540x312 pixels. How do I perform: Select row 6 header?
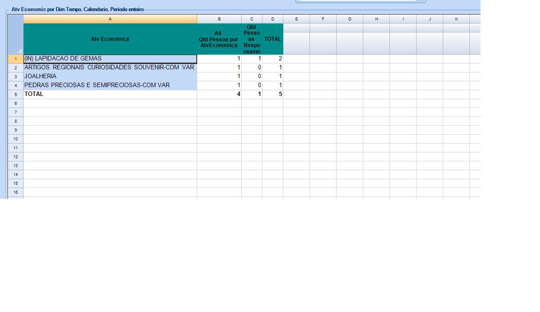tap(16, 104)
